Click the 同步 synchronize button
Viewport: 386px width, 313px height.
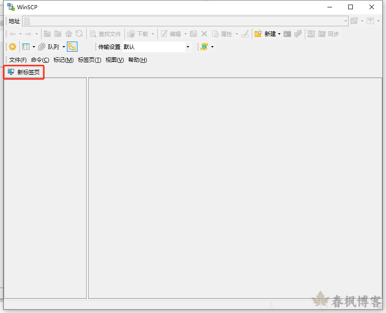(328, 34)
